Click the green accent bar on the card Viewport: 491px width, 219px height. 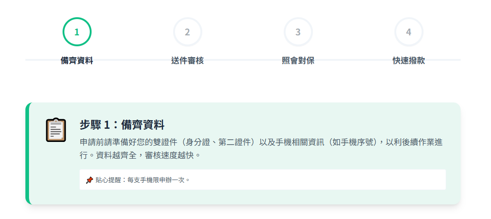(28, 153)
